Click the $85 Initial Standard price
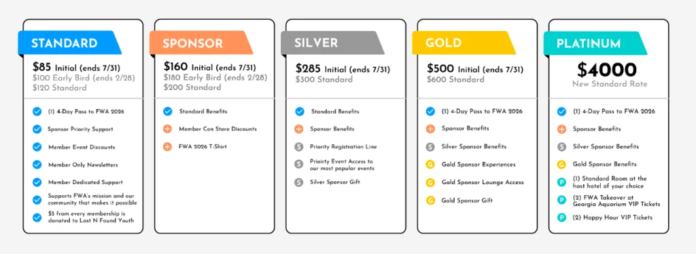 [x=76, y=68]
